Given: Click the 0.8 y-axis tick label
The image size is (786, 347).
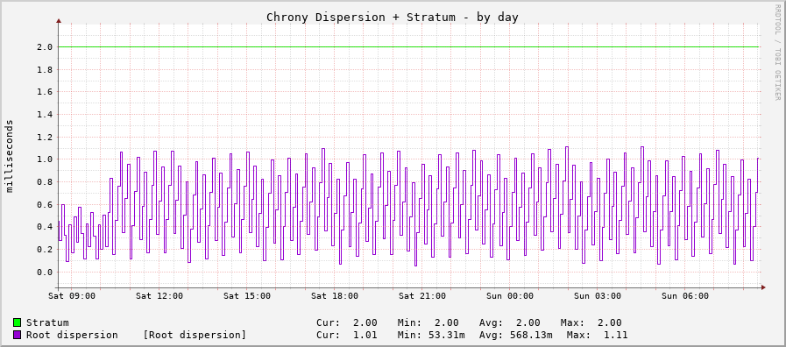Looking at the screenshot, I should pos(45,182).
